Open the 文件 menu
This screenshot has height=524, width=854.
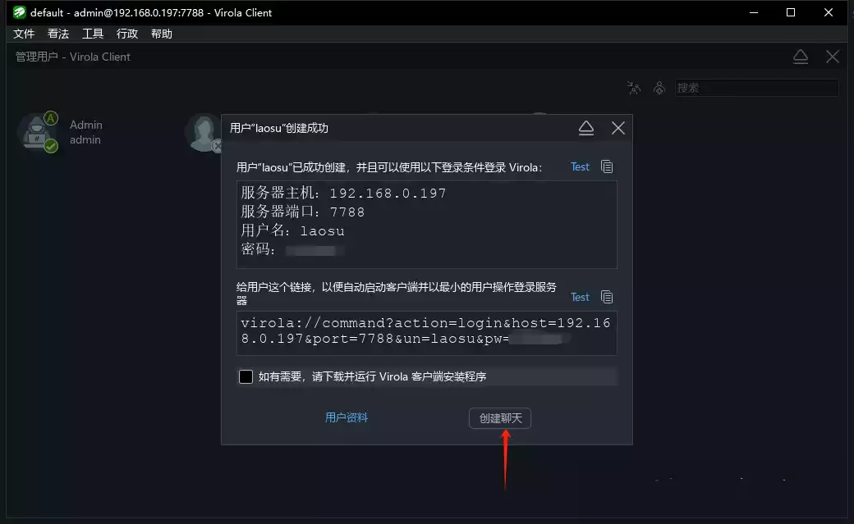click(24, 34)
